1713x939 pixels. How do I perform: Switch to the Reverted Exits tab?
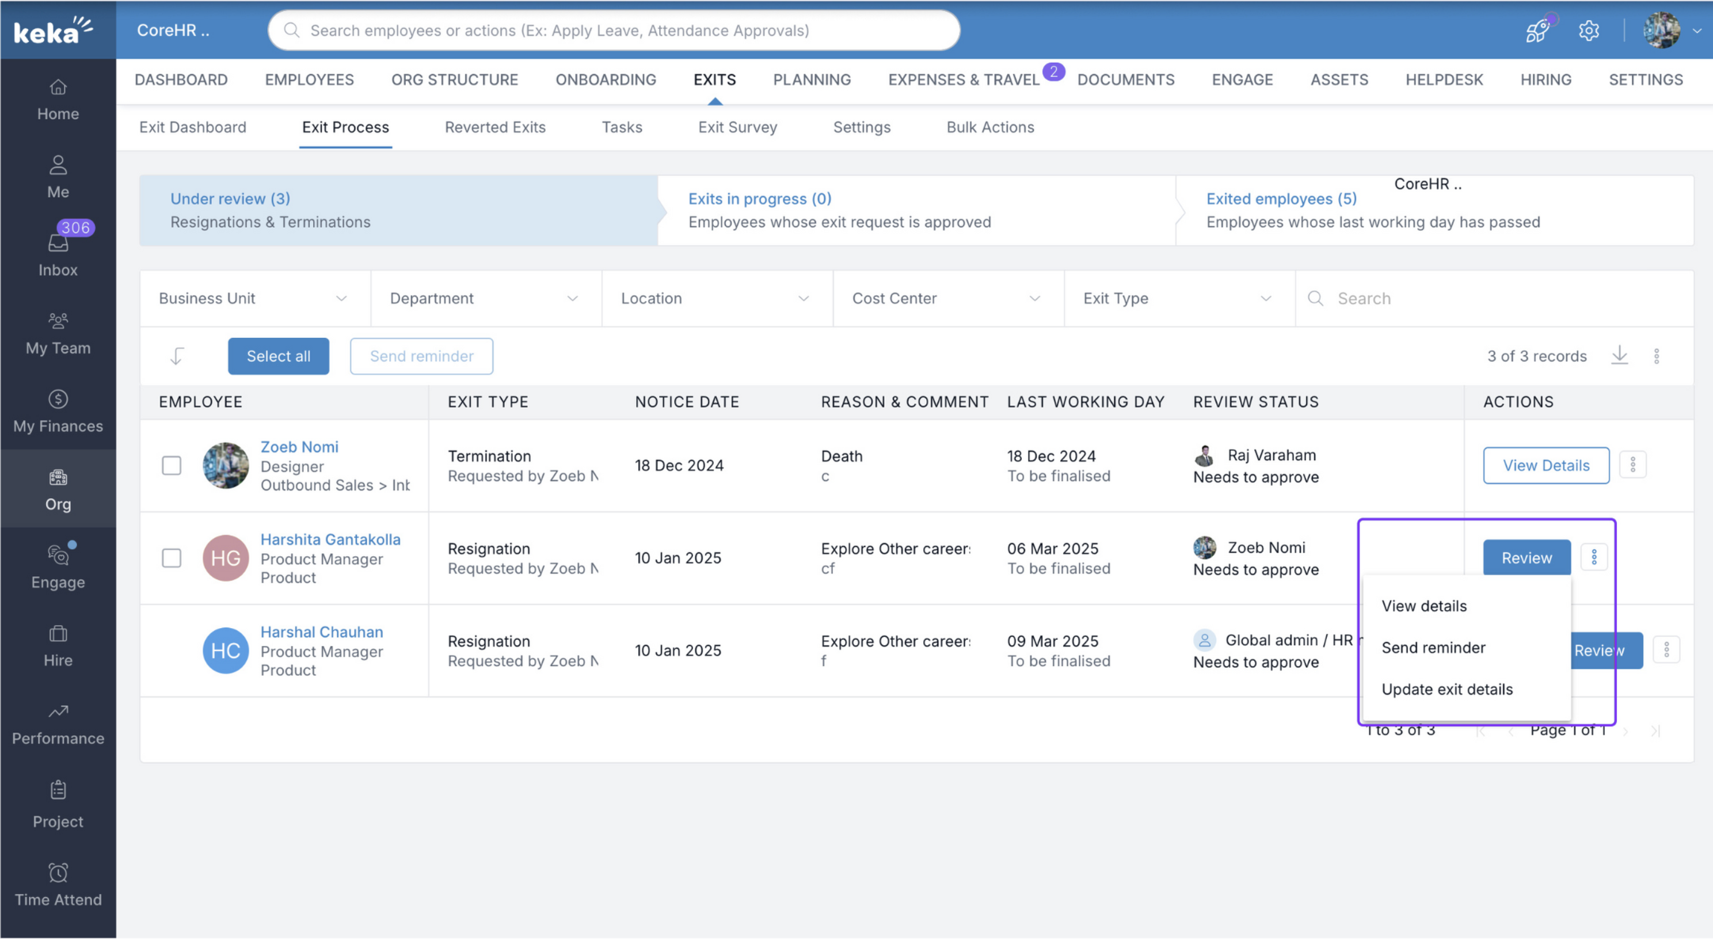495,127
